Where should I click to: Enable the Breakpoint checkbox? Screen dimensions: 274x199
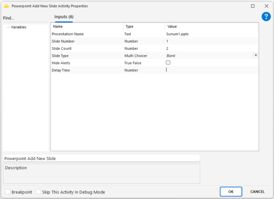click(8, 192)
